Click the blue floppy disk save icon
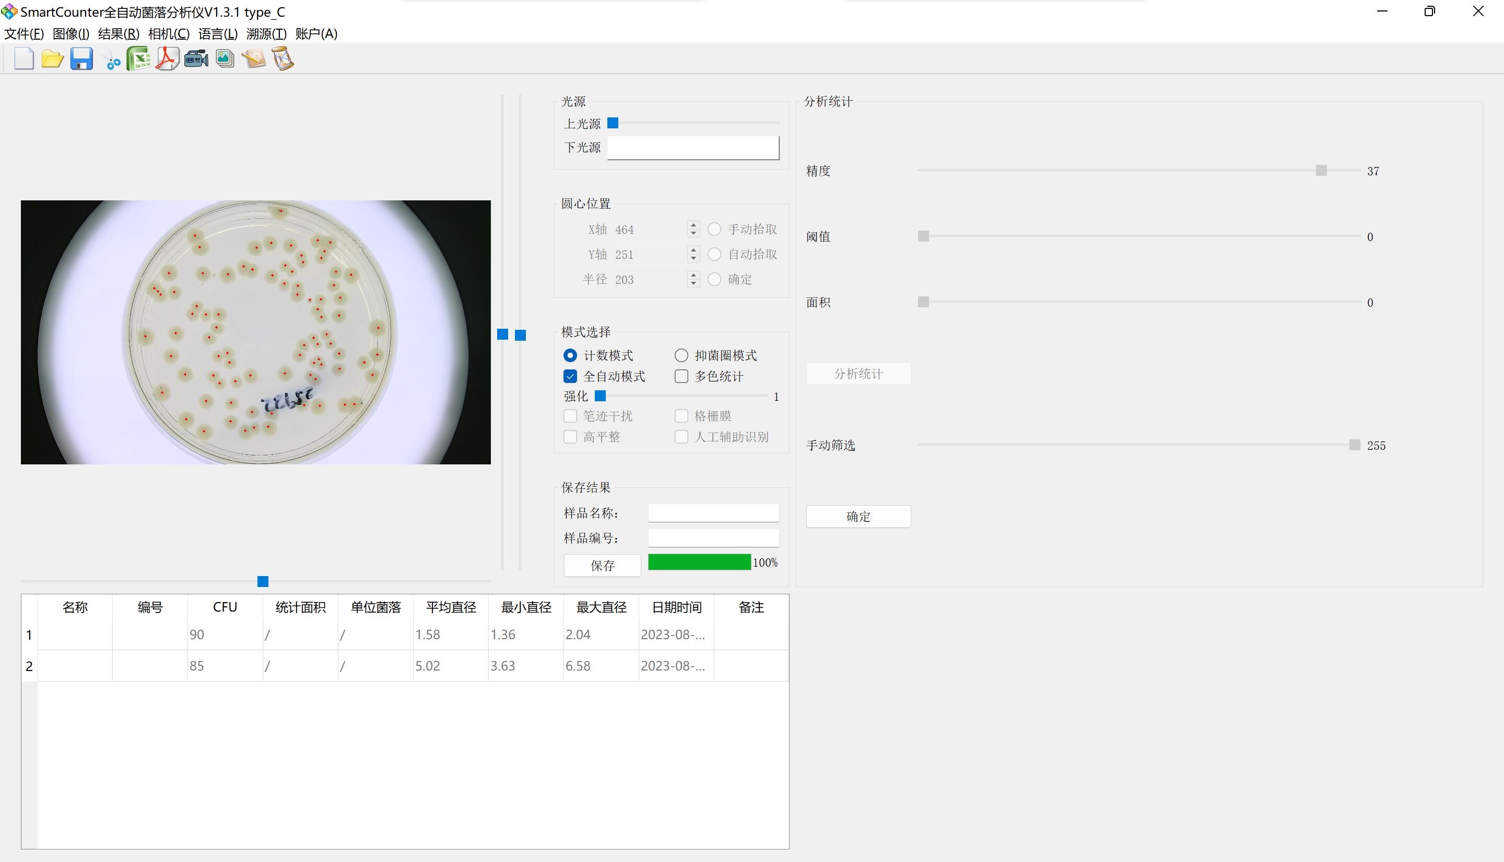Viewport: 1504px width, 862px height. tap(81, 59)
